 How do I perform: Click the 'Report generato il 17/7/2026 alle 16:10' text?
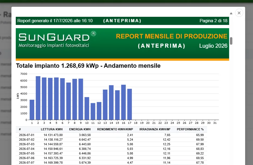point(55,21)
